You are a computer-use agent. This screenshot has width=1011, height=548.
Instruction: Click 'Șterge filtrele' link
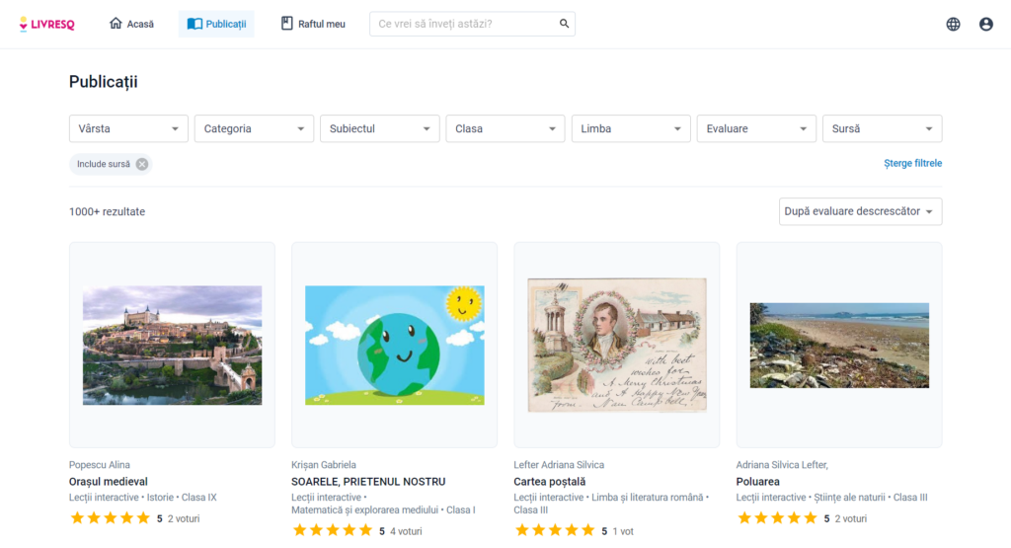click(912, 163)
